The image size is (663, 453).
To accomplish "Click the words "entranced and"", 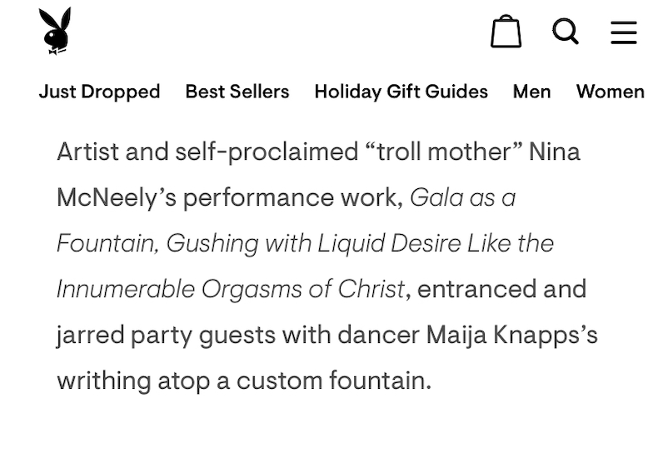I will coord(502,289).
